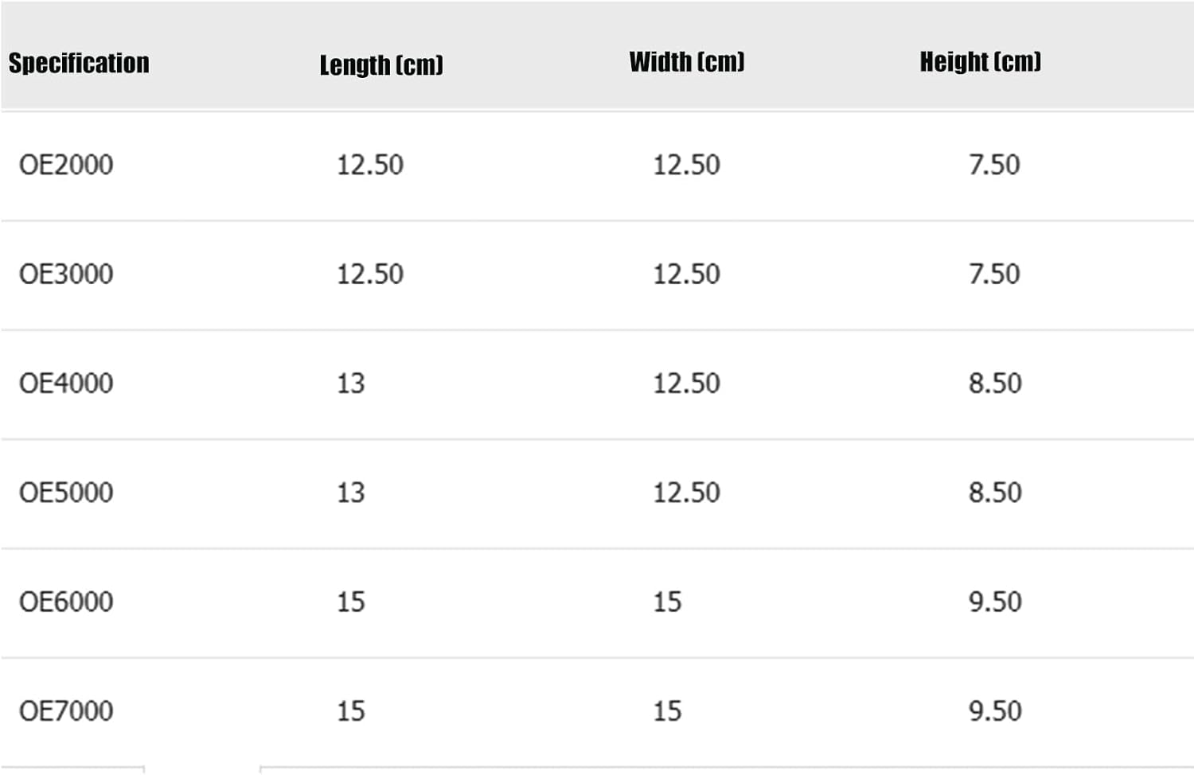This screenshot has width=1194, height=775.
Task: Select the OE2000 specification cell
Action: [66, 165]
